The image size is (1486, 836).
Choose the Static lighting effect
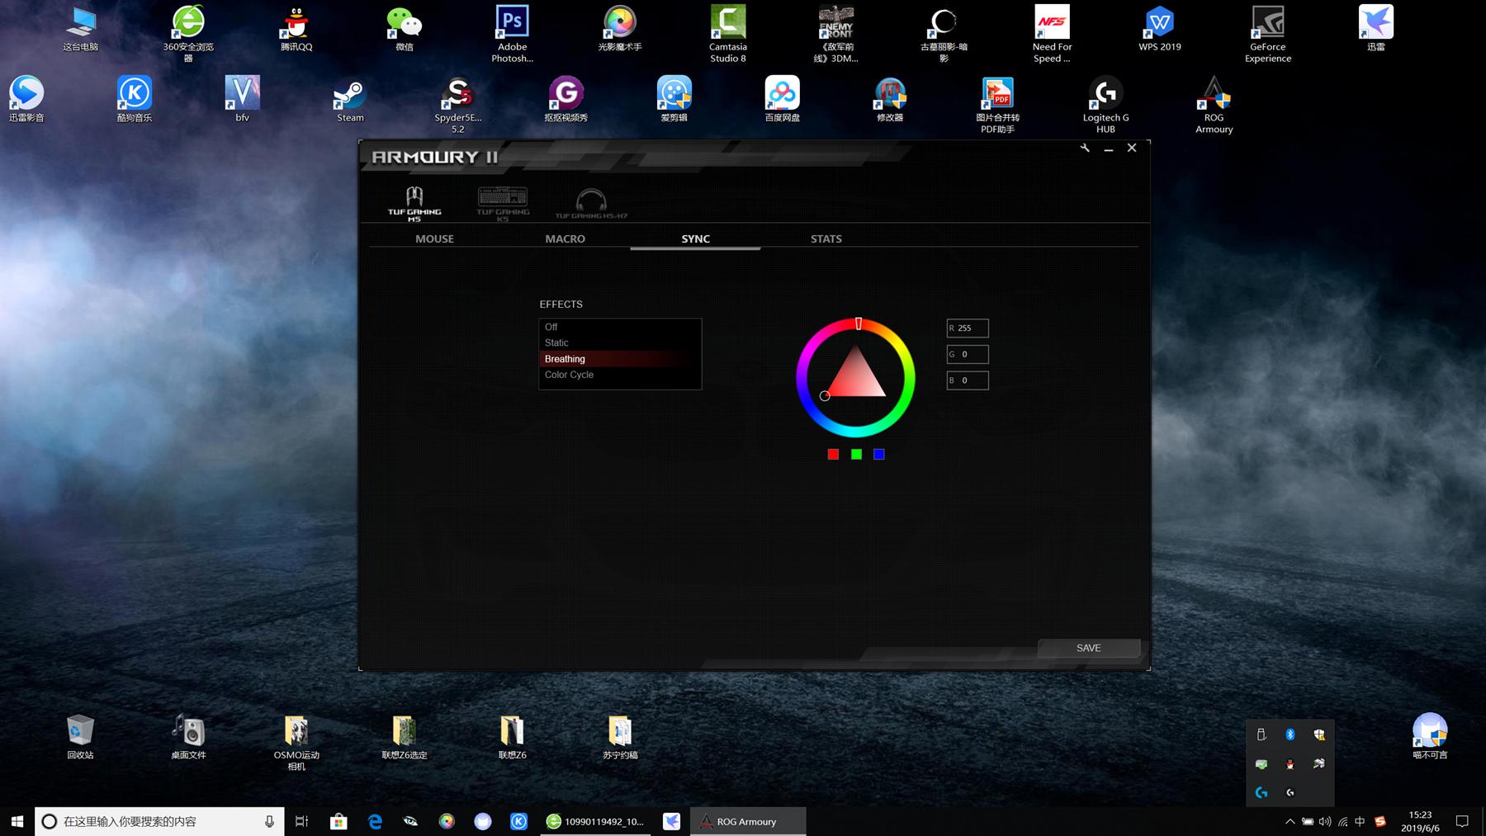(x=620, y=342)
